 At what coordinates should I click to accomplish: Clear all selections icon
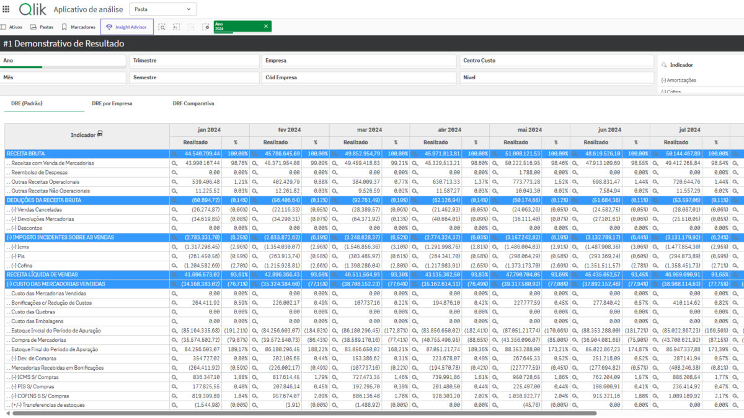205,27
